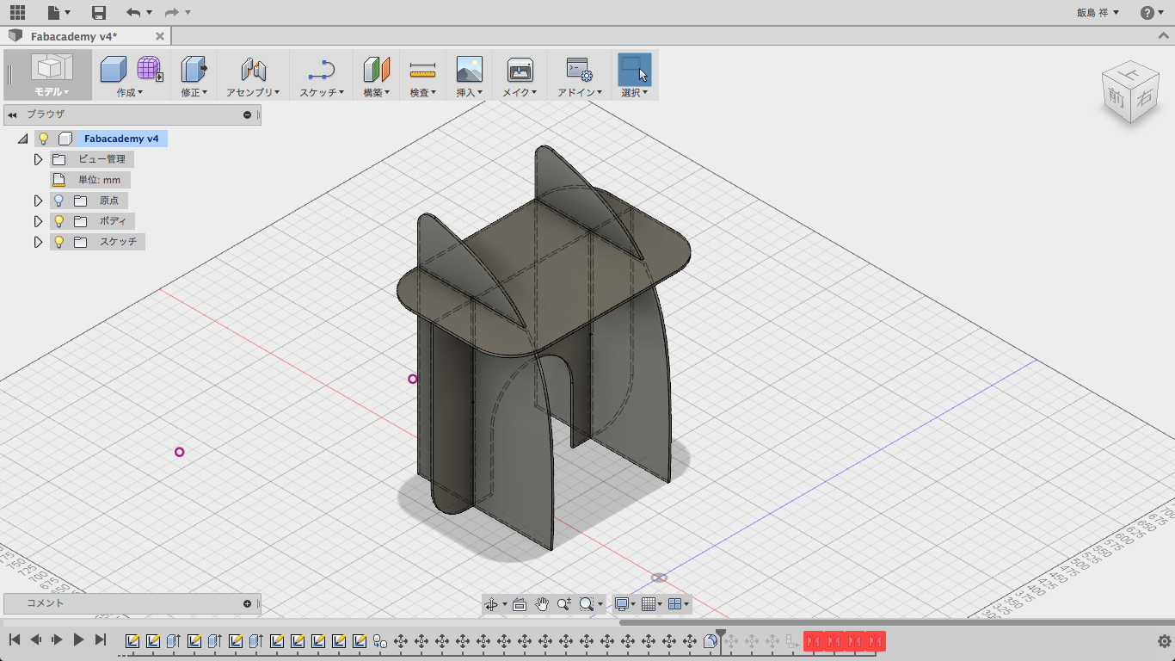Select the blue Box create tool icon
1175x661 pixels.
[114, 69]
